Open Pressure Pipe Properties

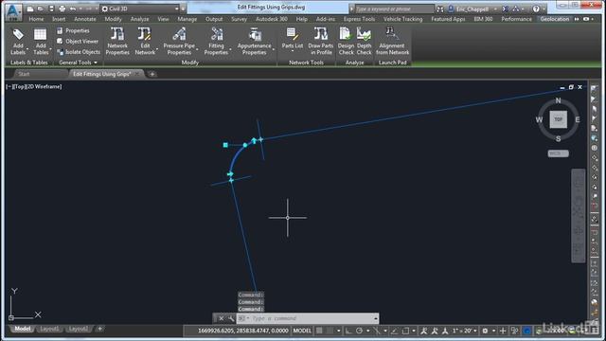coord(179,42)
